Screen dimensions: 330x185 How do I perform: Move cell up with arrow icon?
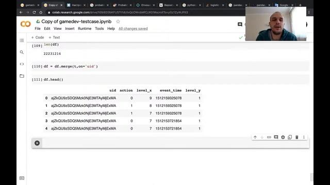[255, 137]
